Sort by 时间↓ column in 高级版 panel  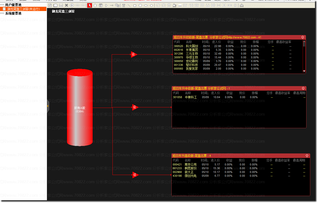point(204,160)
